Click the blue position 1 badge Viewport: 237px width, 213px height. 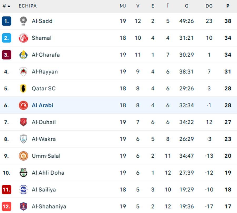click(6, 21)
